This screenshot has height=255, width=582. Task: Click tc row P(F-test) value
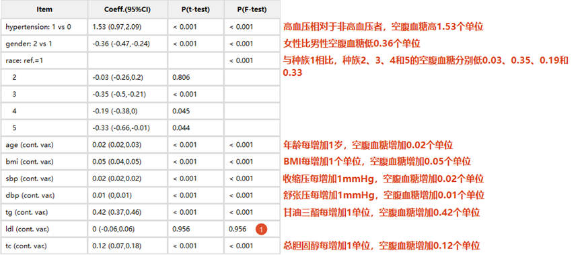tap(241, 246)
